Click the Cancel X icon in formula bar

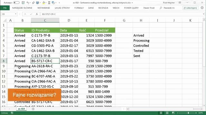25,14
